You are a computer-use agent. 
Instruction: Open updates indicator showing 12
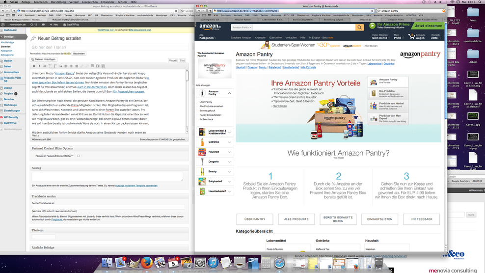[34, 25]
